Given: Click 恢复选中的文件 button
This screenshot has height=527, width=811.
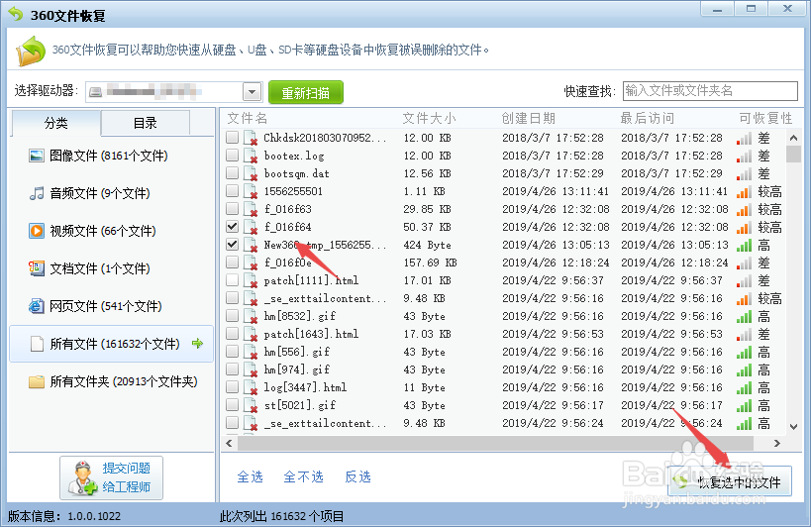Looking at the screenshot, I should (x=730, y=481).
